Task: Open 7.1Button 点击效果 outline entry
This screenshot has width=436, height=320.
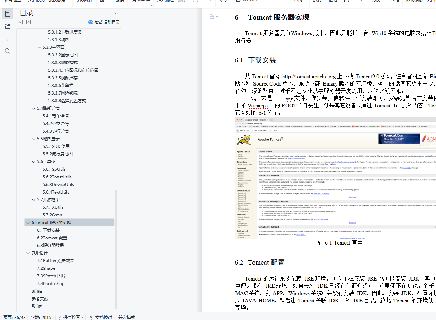Action: tap(55, 261)
